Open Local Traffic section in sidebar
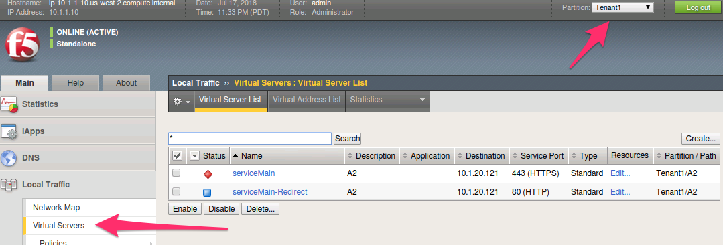This screenshot has height=245, width=723. 78,185
